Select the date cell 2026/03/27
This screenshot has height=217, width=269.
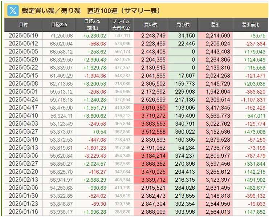click(23, 132)
